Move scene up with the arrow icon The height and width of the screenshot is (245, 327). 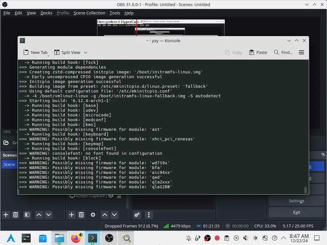click(39, 215)
